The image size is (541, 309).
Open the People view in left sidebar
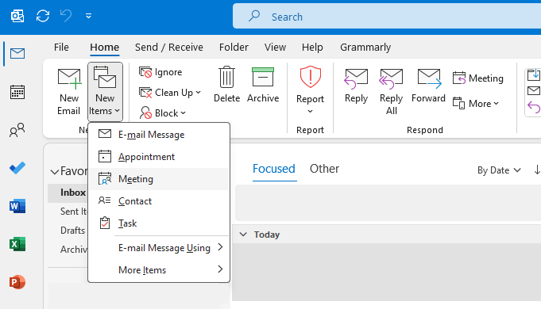[17, 130]
